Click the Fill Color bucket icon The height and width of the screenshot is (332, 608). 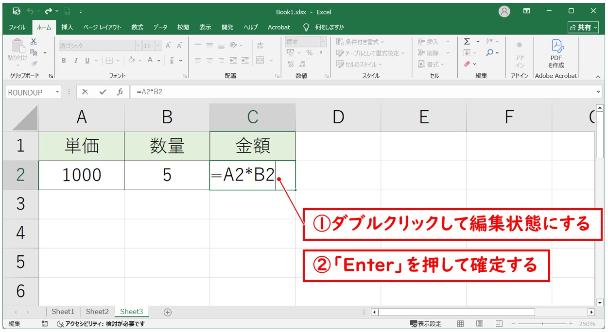point(131,61)
